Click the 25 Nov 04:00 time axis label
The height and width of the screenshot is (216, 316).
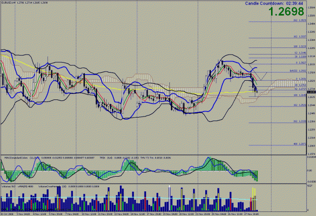[219, 214]
